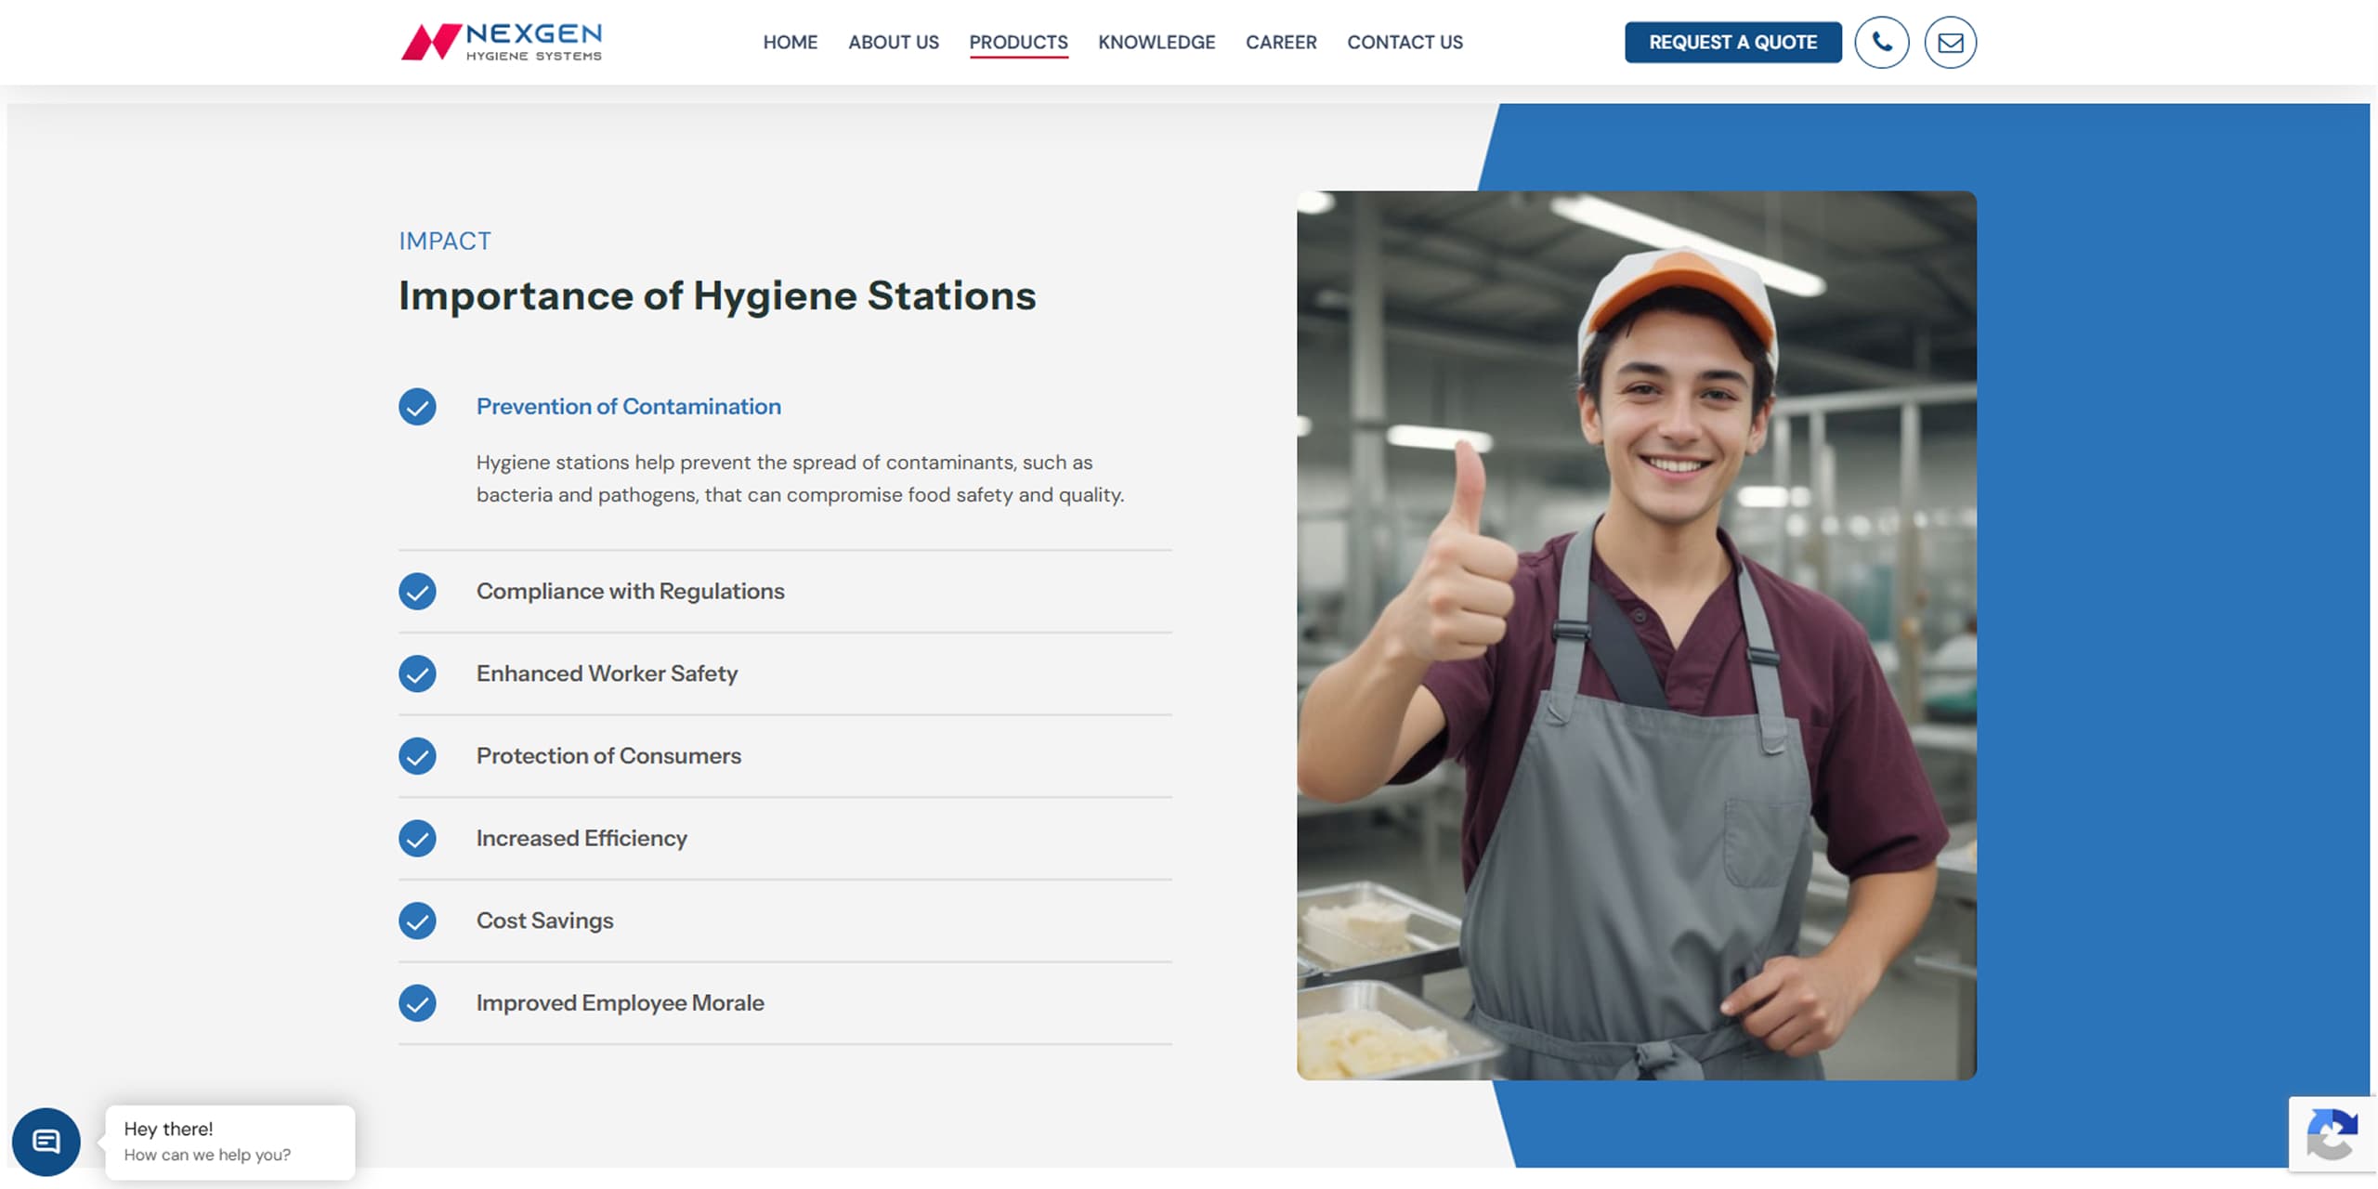The width and height of the screenshot is (2378, 1189).
Task: Click the 'IMPACT' section label
Action: (445, 241)
